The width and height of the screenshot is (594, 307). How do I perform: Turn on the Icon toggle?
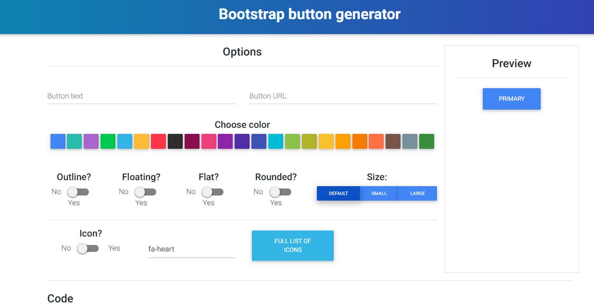coord(87,248)
